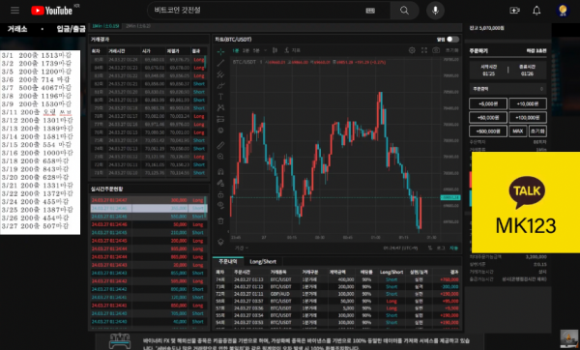Open chart settings gear icon
Viewport: 580px width, 350px height.
(x=412, y=50)
